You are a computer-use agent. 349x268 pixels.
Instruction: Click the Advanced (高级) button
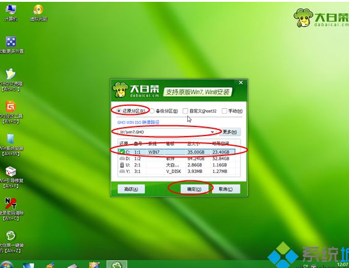(131, 189)
